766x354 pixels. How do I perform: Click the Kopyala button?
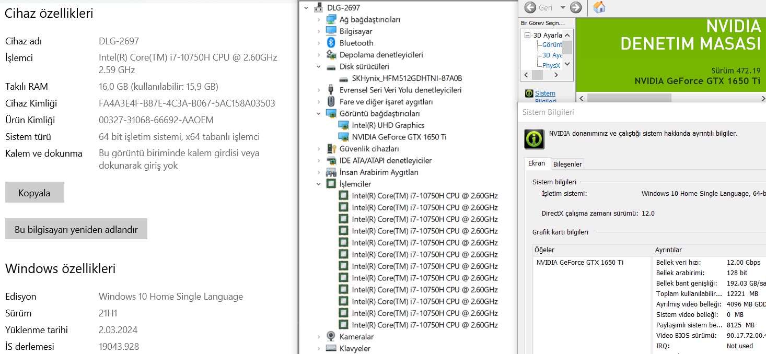click(34, 193)
